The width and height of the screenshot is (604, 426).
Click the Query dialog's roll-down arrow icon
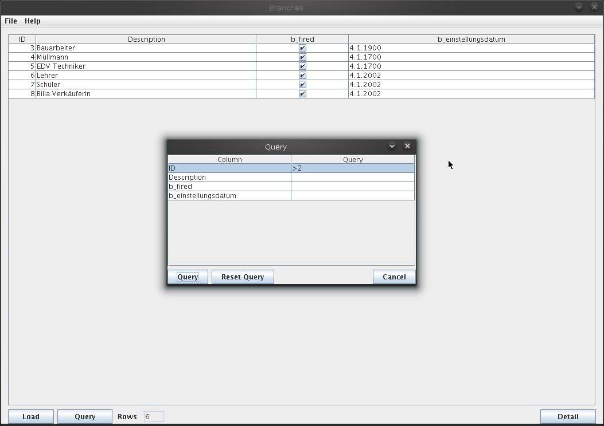(x=392, y=146)
